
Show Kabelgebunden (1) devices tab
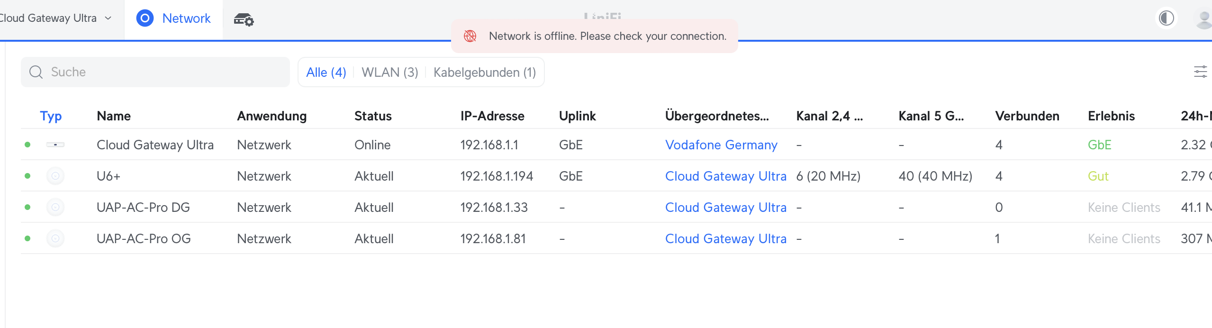[484, 72]
